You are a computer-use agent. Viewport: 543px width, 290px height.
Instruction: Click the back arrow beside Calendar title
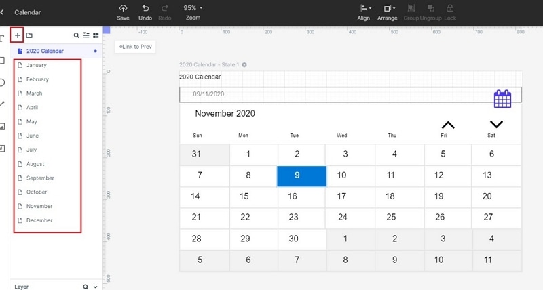click(x=2, y=12)
